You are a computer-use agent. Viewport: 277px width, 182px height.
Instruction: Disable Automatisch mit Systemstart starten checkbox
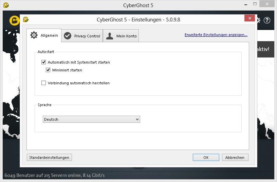click(x=43, y=62)
